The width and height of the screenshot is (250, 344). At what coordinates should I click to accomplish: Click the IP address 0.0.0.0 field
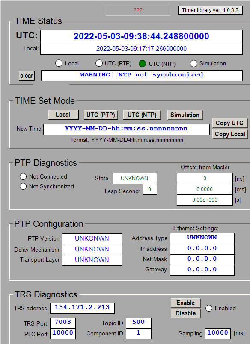pyautogui.click(x=202, y=249)
